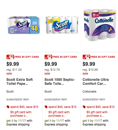
Task: Click FREE $5 GIFT CARD text above Cottonelle
Action: point(103,57)
